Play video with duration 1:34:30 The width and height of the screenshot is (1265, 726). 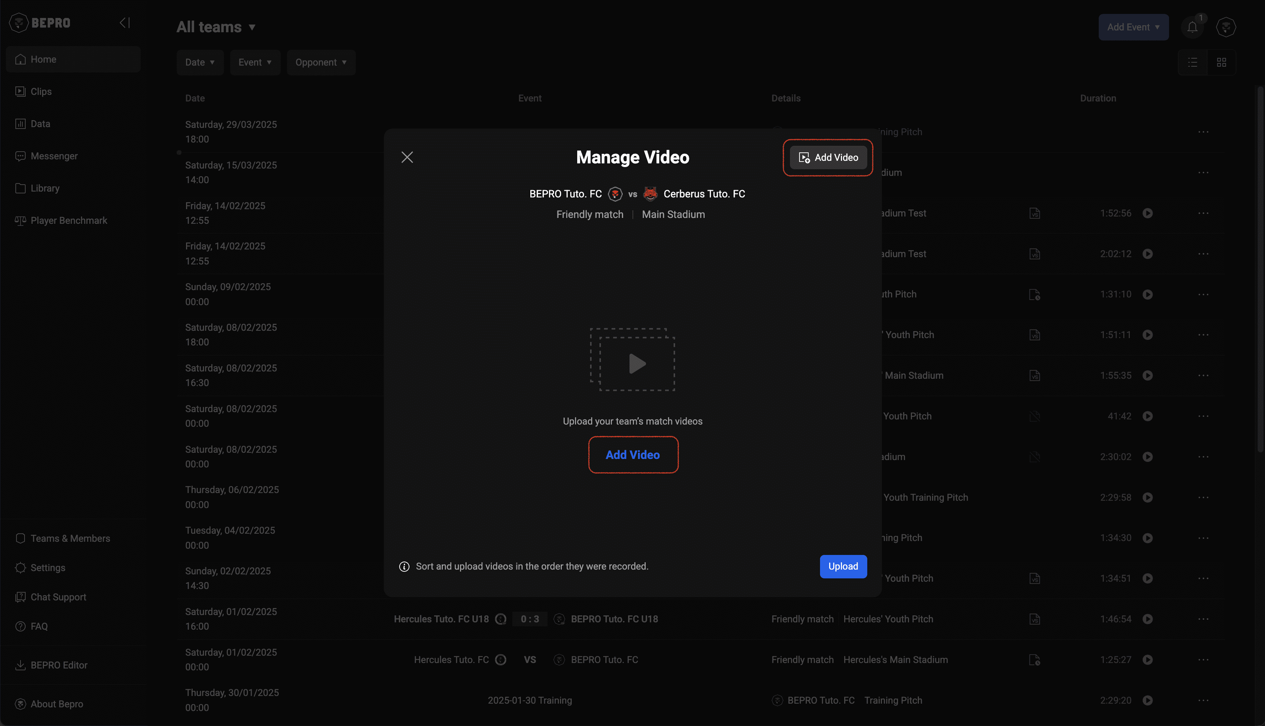coord(1147,538)
